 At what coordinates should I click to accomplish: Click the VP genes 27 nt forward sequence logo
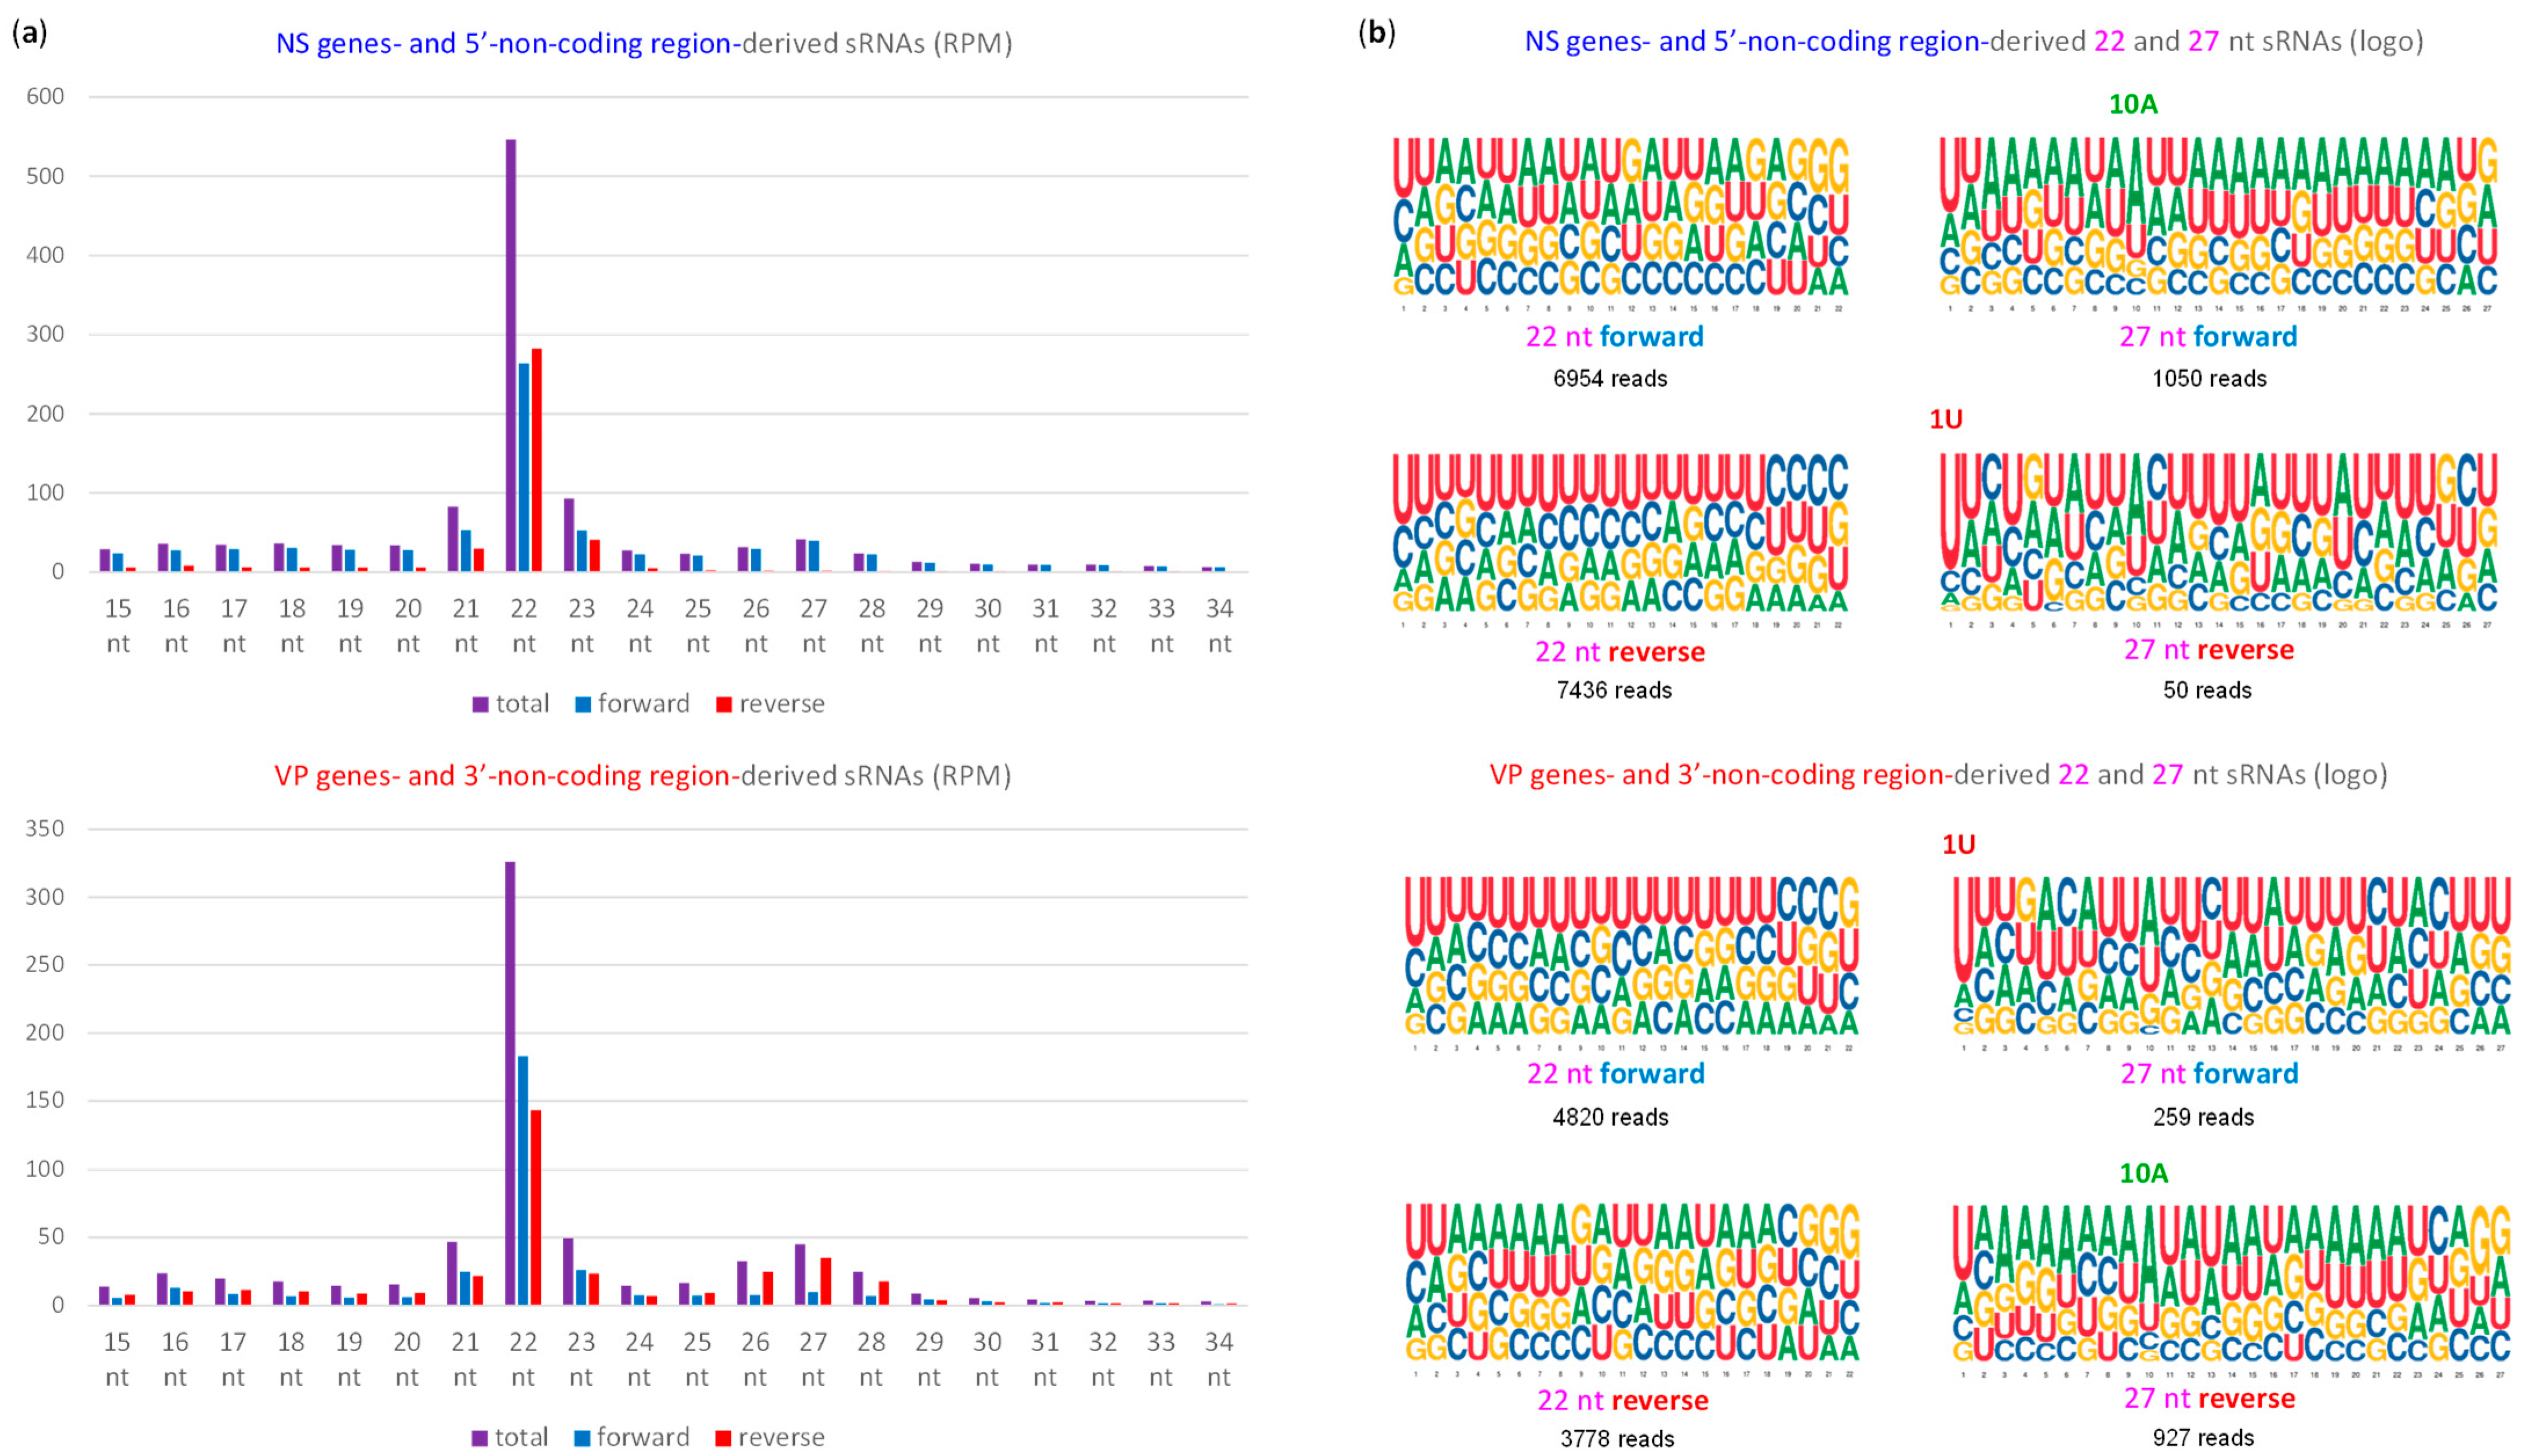click(2231, 956)
